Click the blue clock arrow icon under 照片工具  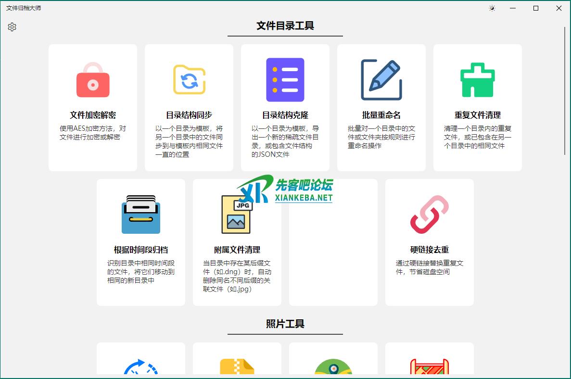pyautogui.click(x=141, y=367)
